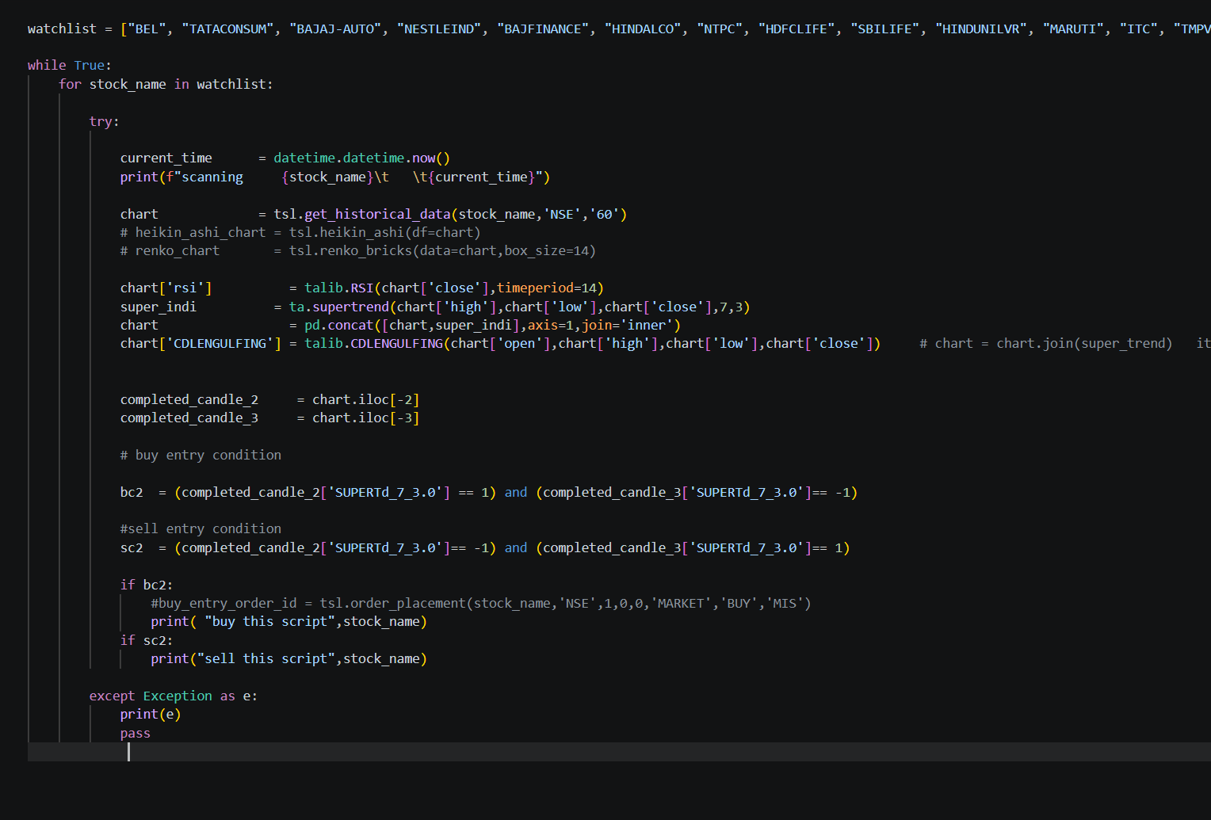The height and width of the screenshot is (820, 1211).
Task: Click the "and" operator in the bc2 line
Action: tap(516, 493)
